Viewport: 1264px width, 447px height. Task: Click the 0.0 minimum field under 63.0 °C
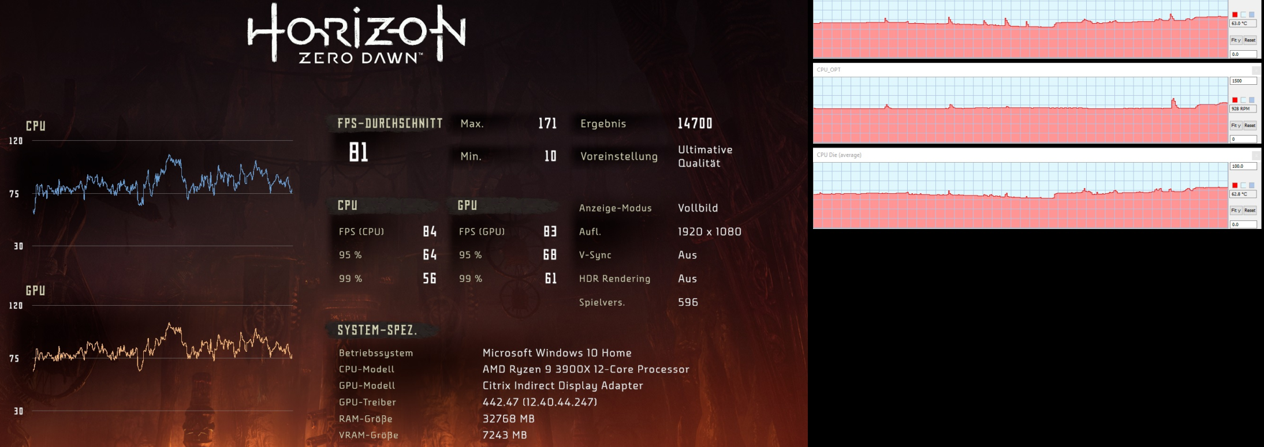coord(1243,54)
